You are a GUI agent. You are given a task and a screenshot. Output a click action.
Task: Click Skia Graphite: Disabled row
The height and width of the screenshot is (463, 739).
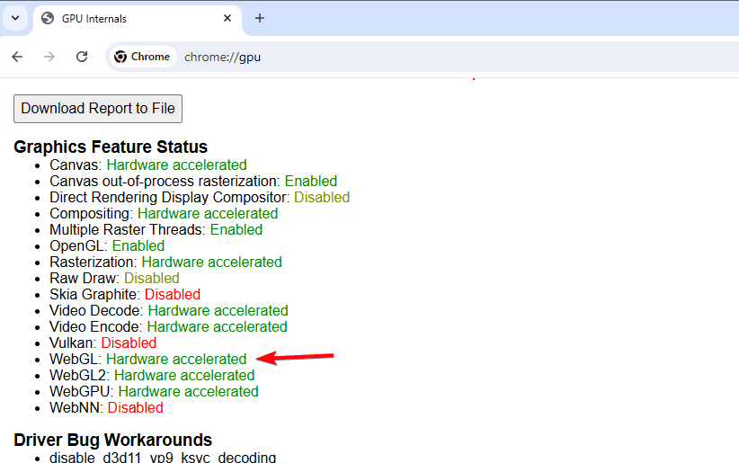pos(125,294)
